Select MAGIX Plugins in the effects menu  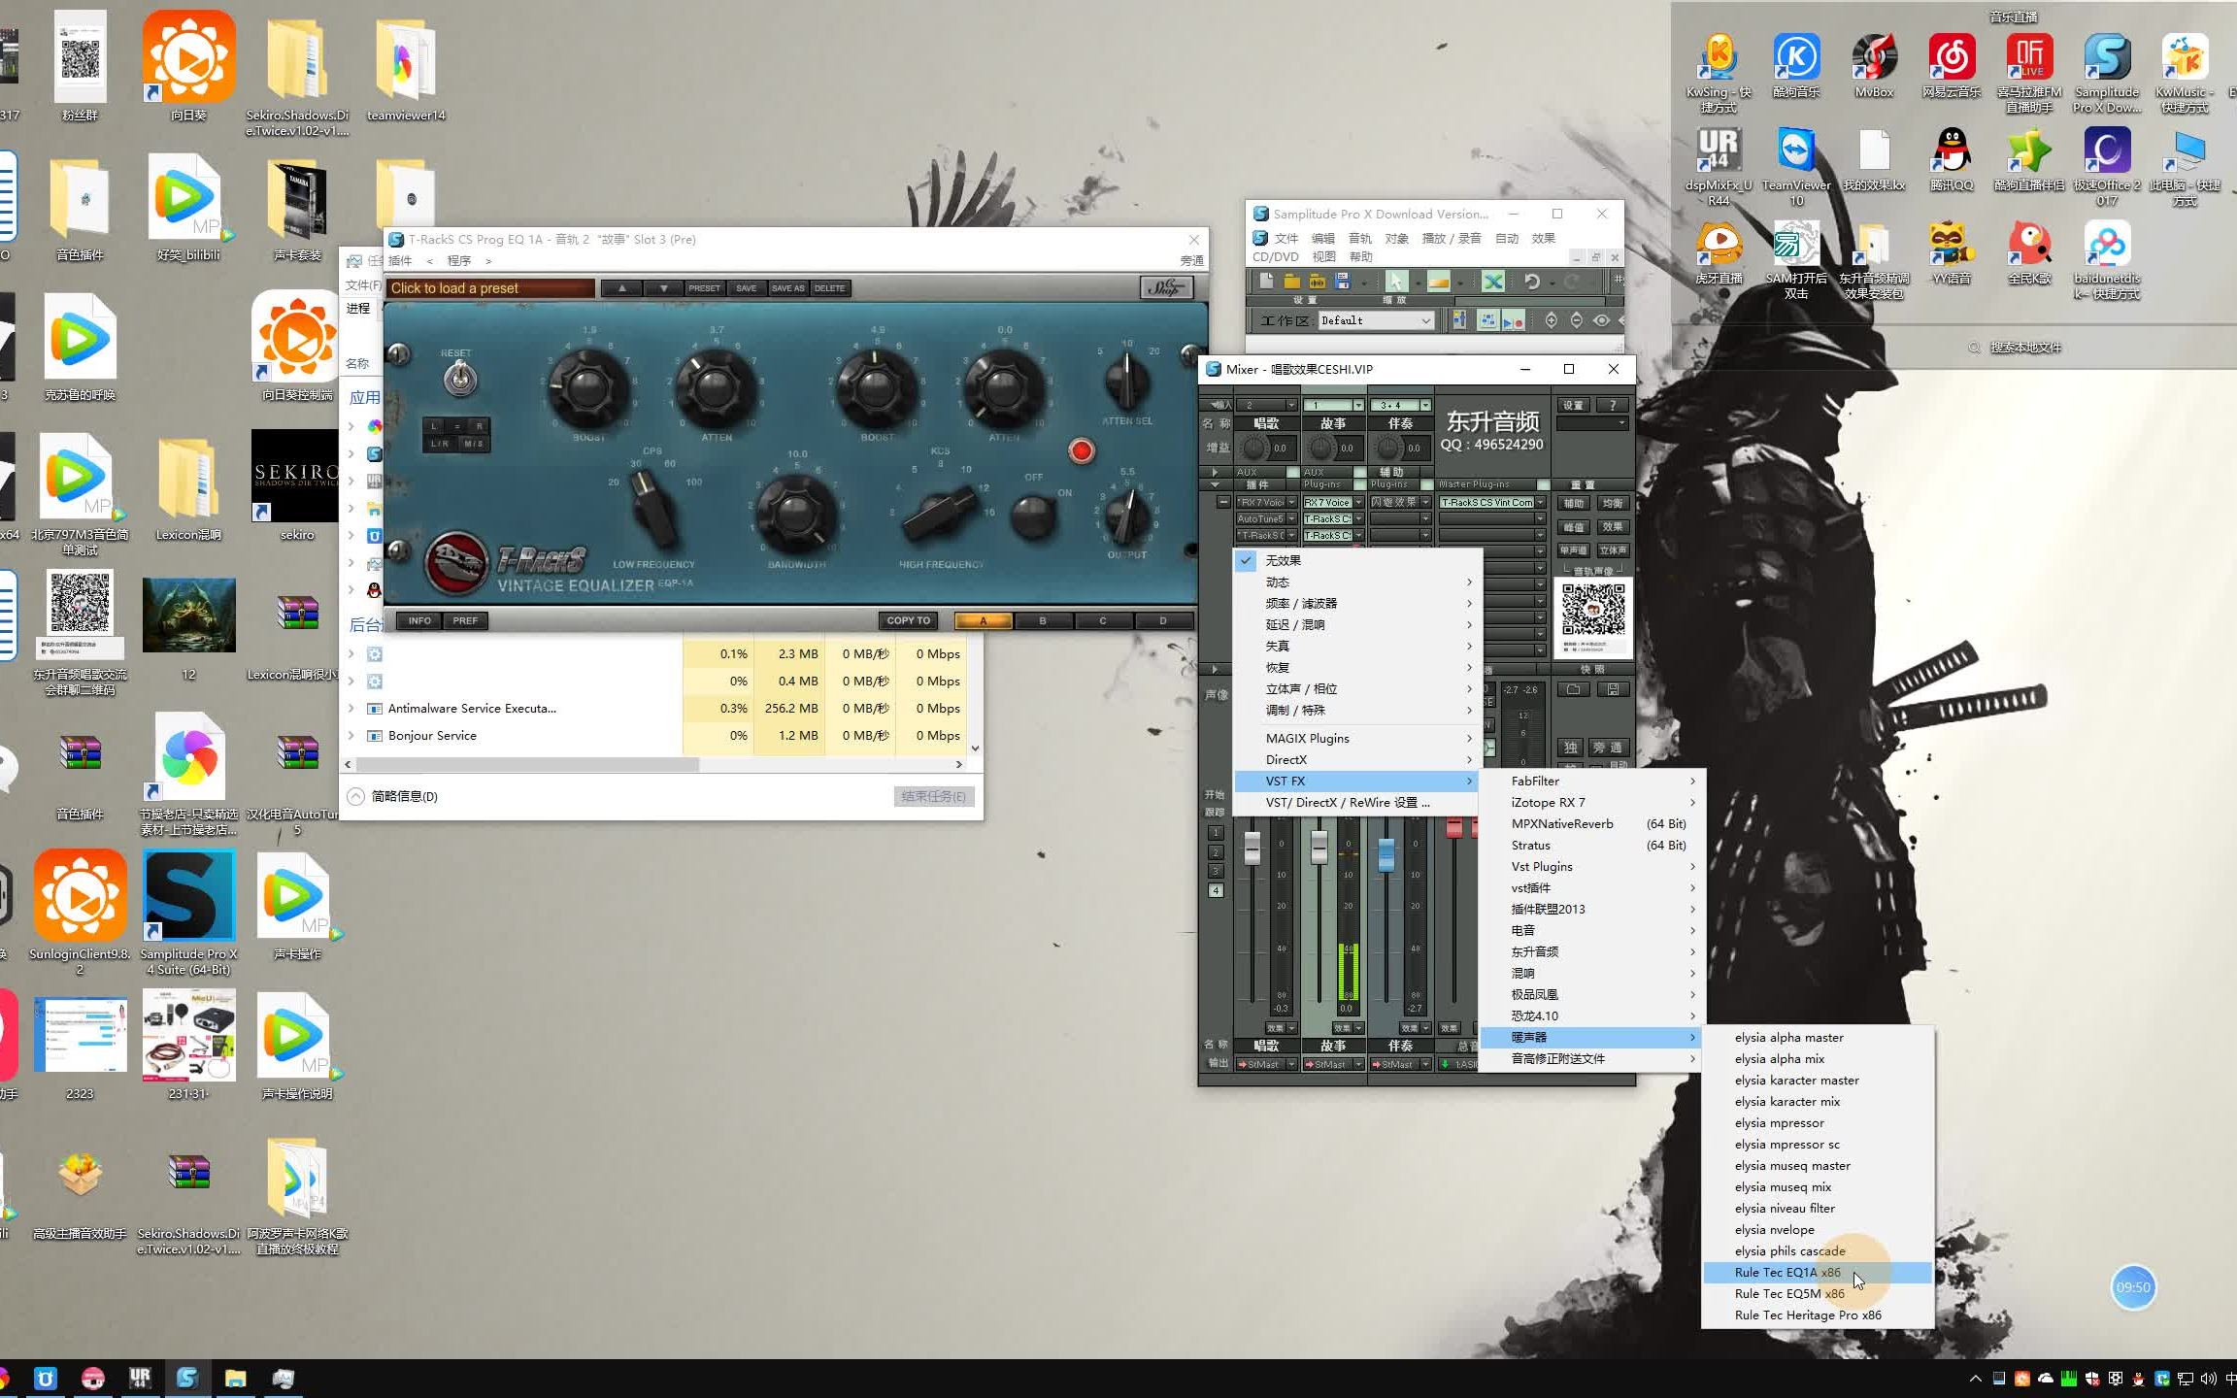tap(1357, 738)
